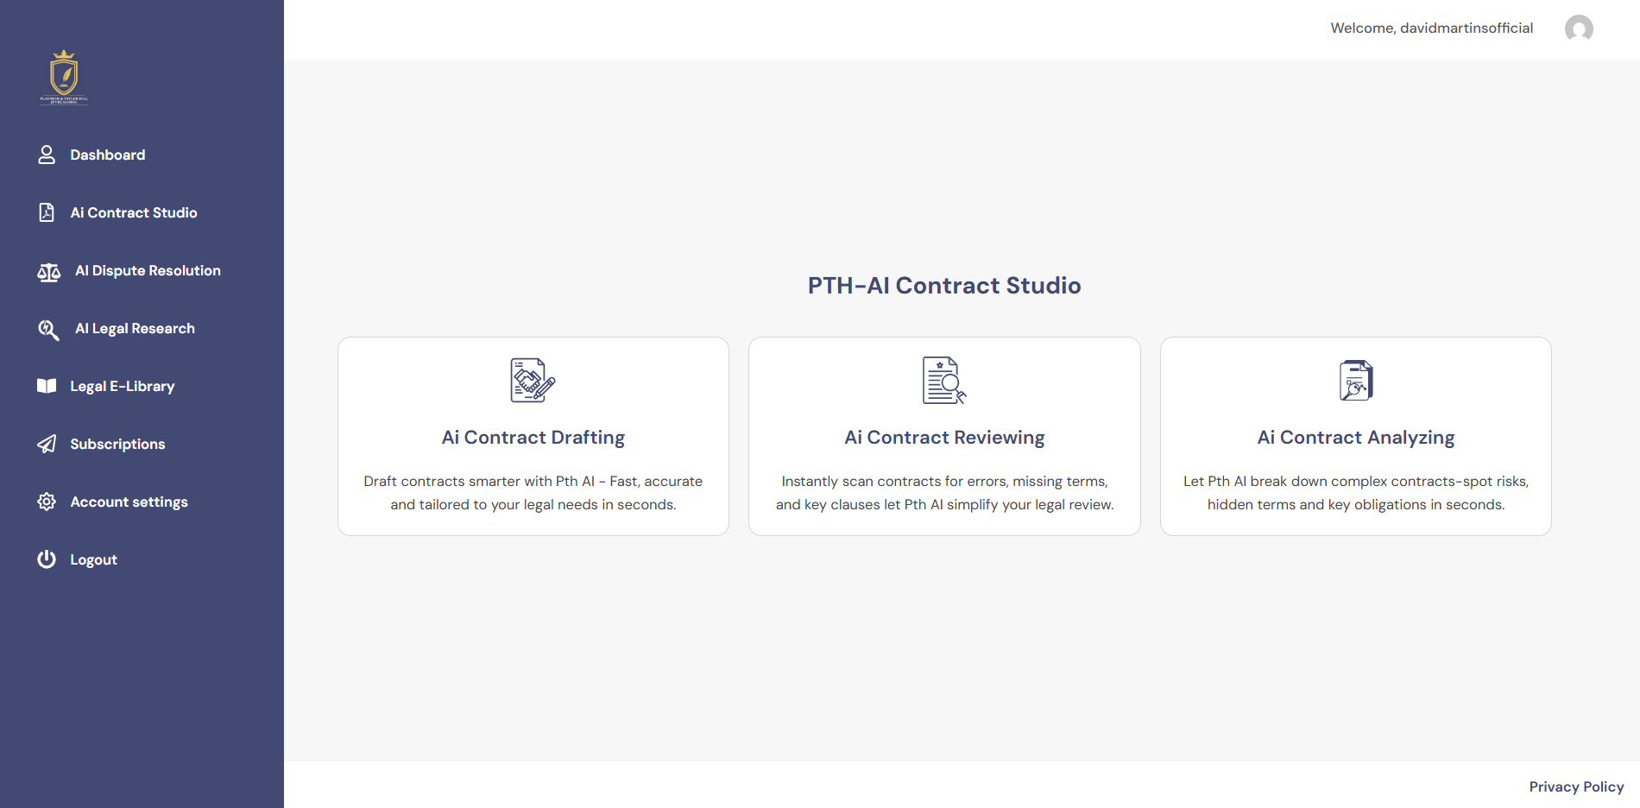This screenshot has width=1640, height=808.
Task: Click the Ai Contract Analyzing card description
Action: pos(1355,493)
